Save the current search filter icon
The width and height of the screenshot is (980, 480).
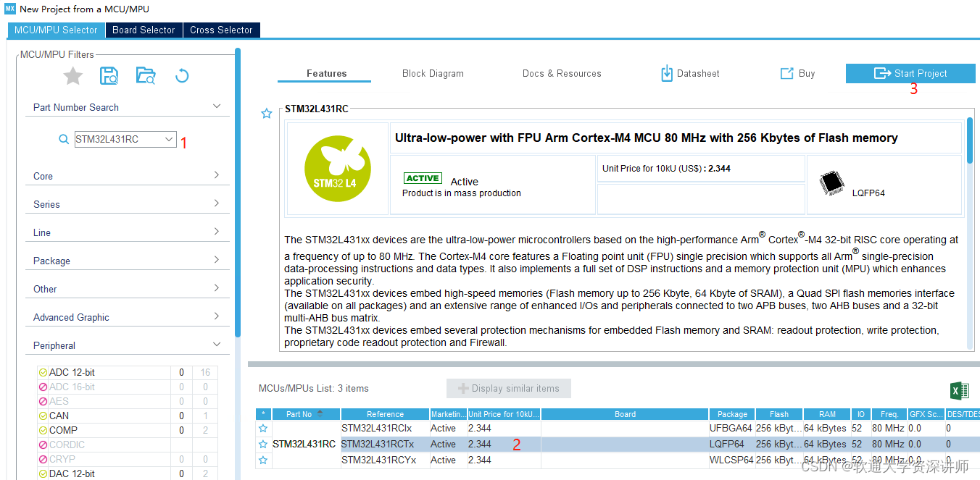tap(109, 75)
